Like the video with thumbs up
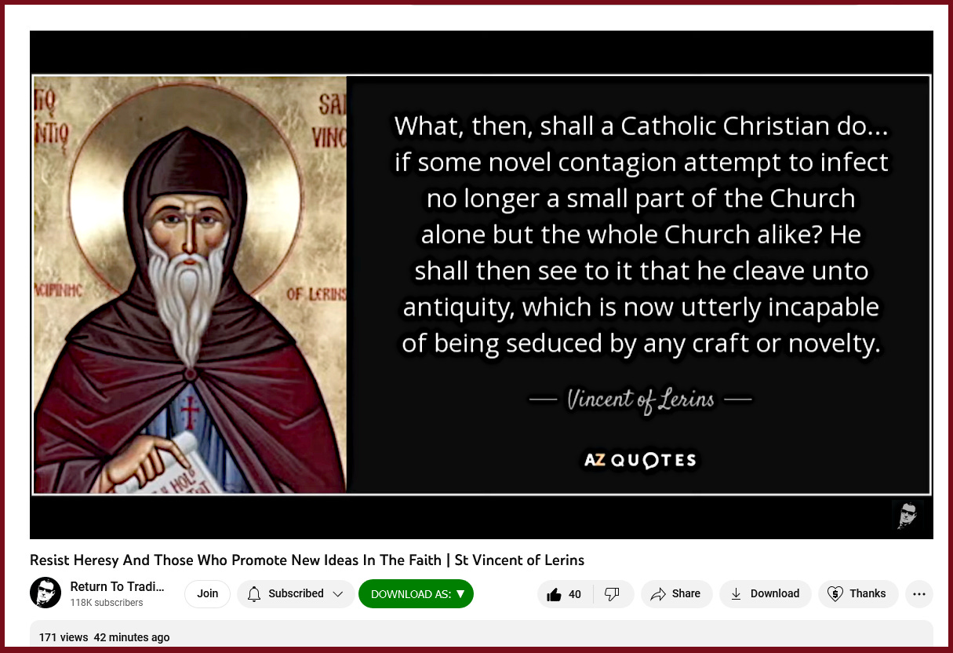 point(565,594)
